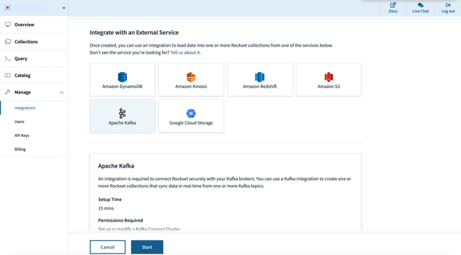Viewport: 461px width, 255px height.
Task: Select the Amazon Kinesis card label
Action: click(191, 87)
